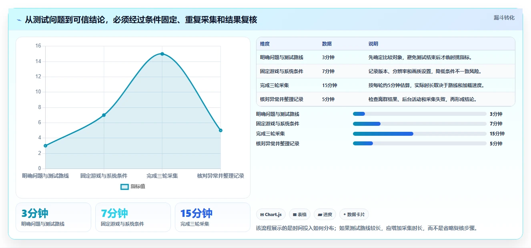
Task: Click y-axis tick label 16
Action: tap(38, 46)
